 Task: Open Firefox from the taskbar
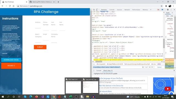(x=37, y=97)
